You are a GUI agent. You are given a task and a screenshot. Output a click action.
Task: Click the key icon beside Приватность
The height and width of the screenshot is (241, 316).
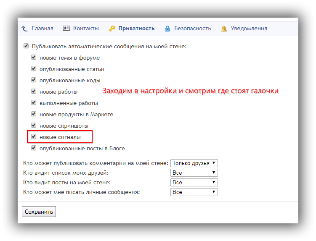112,29
